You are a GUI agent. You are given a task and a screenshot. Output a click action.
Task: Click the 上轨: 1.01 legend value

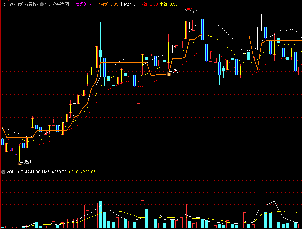(x=129, y=4)
